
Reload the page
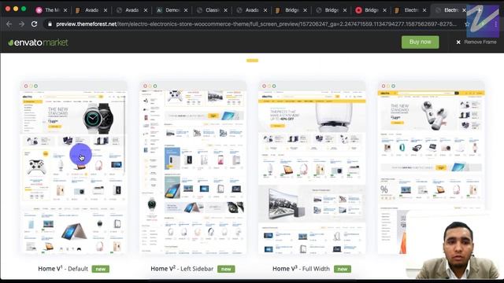[x=35, y=24]
